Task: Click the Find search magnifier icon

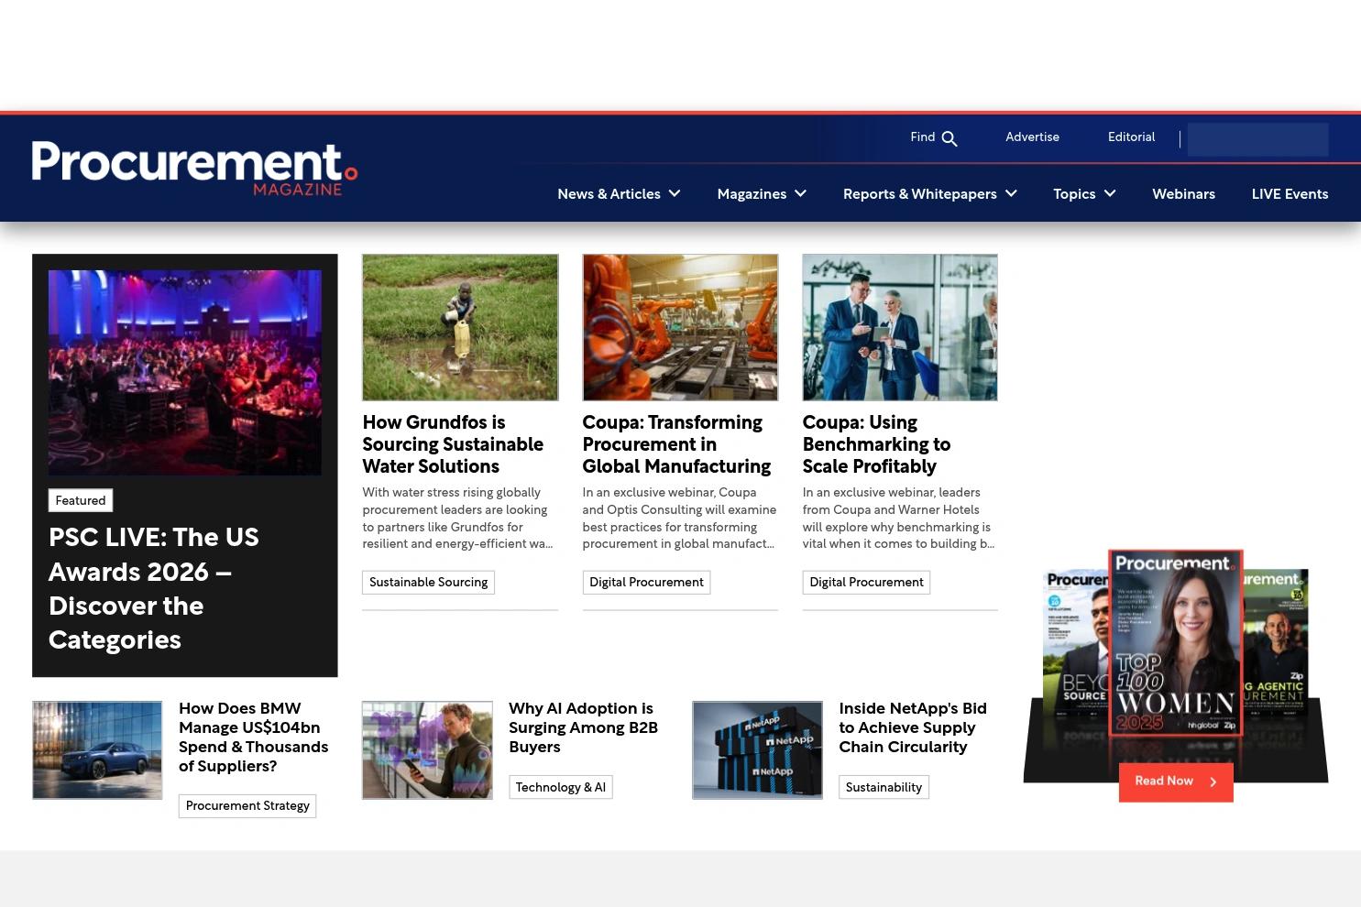Action: [949, 138]
